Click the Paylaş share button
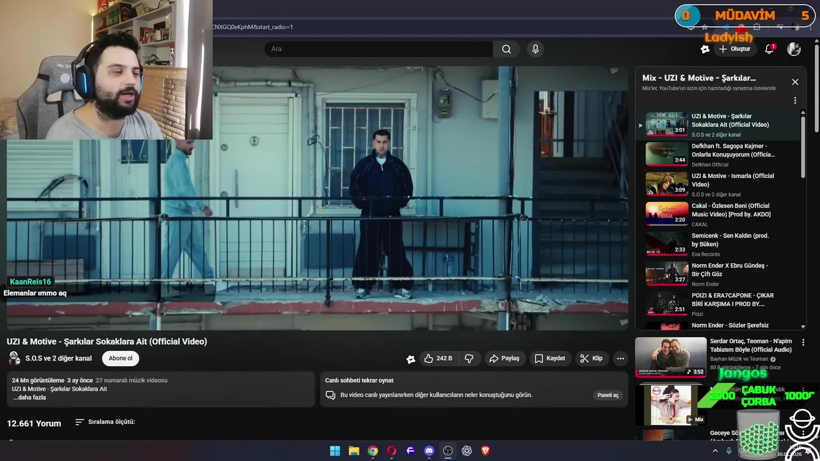 coord(504,359)
